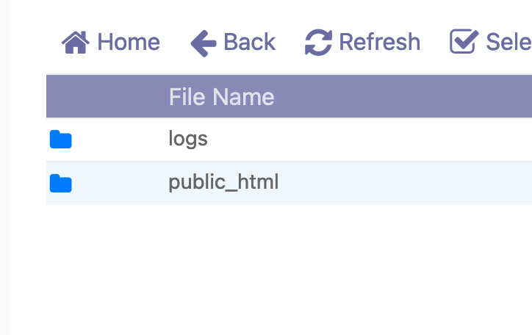The height and width of the screenshot is (335, 532).
Task: Reload listing with the Refresh label
Action: pyautogui.click(x=380, y=43)
